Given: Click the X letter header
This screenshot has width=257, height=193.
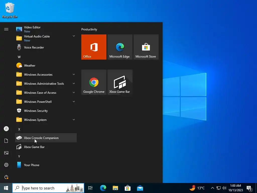Looking at the screenshot, I should tap(19, 129).
